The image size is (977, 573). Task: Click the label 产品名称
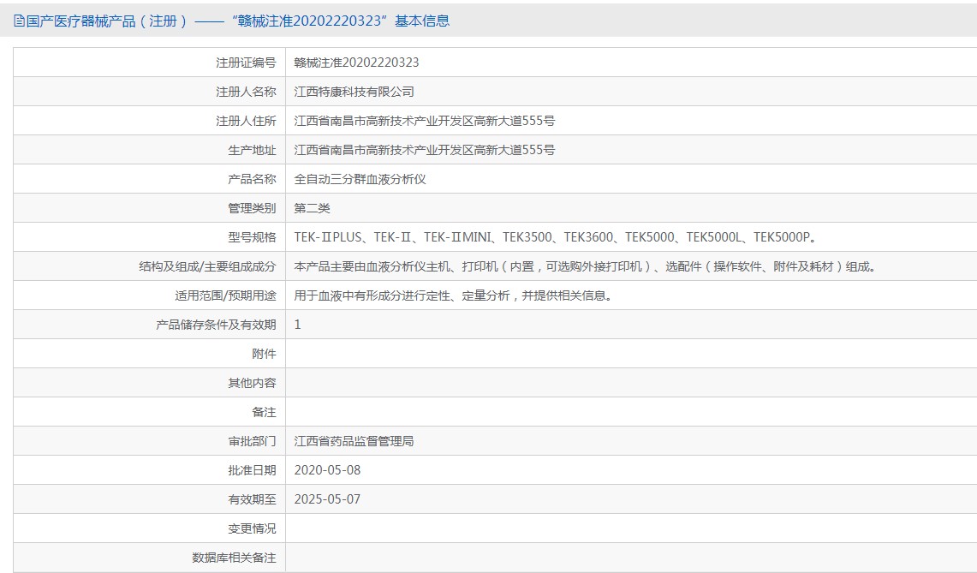point(252,179)
